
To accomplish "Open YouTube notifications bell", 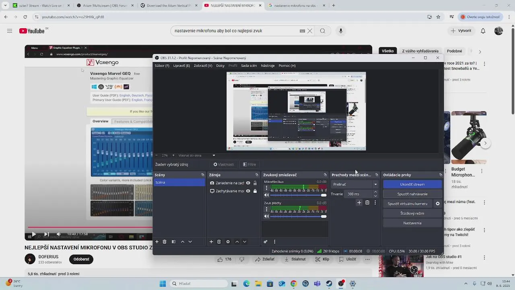I will (483, 31).
